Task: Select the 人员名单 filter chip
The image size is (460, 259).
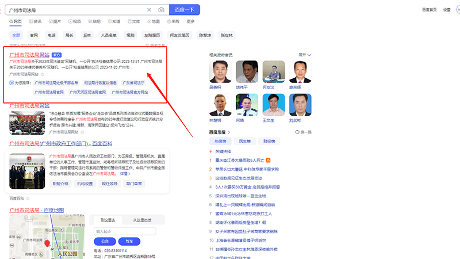Action: click(109, 35)
